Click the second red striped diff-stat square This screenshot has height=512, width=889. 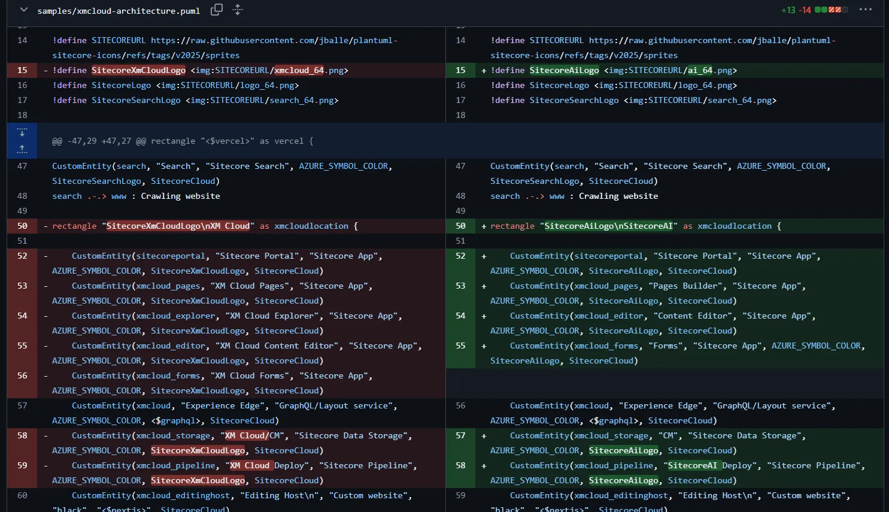point(838,10)
